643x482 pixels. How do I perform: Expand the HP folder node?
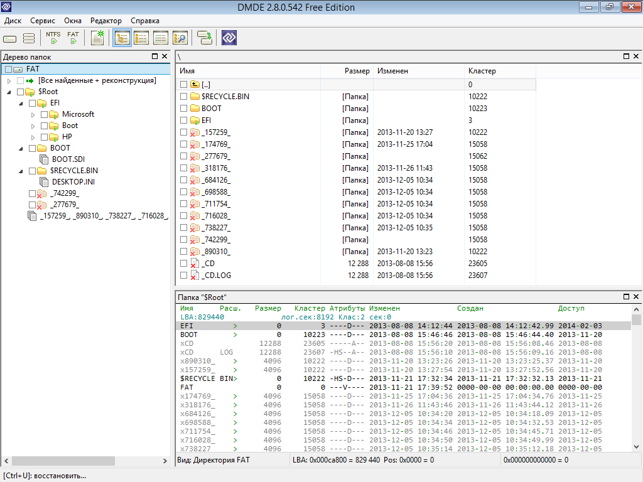33,137
